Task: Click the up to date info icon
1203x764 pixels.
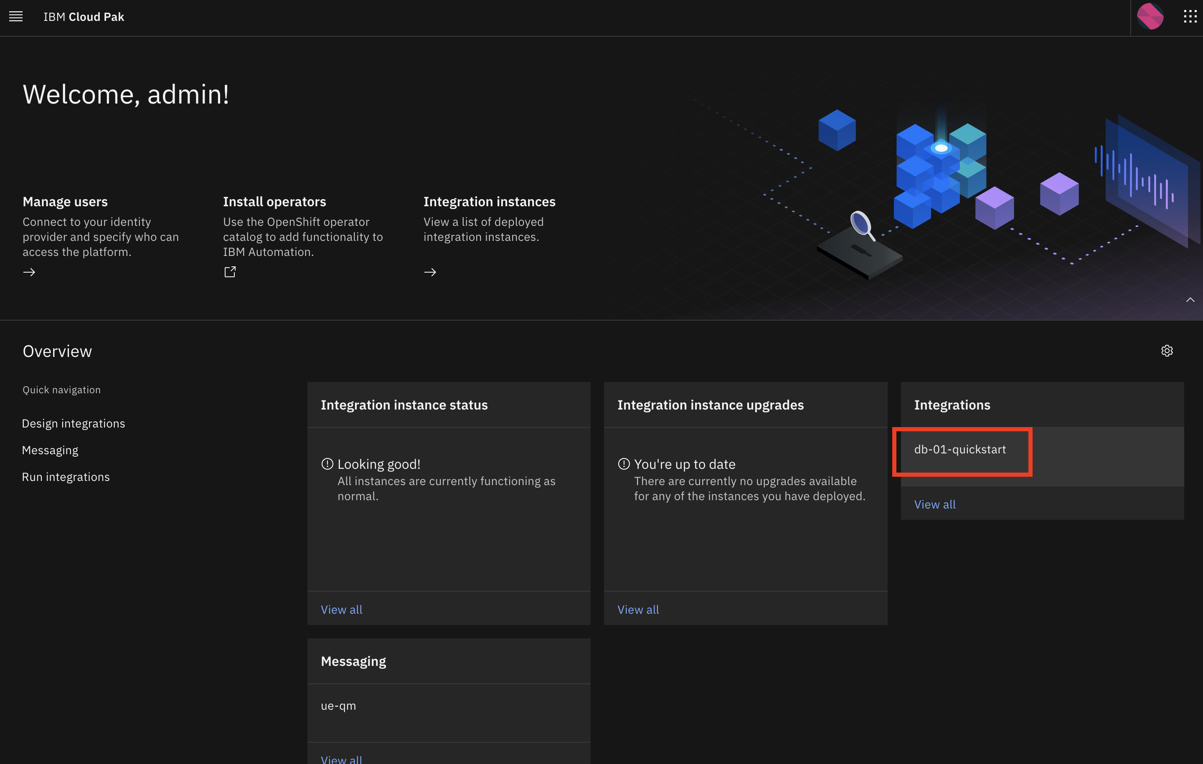Action: pos(624,464)
